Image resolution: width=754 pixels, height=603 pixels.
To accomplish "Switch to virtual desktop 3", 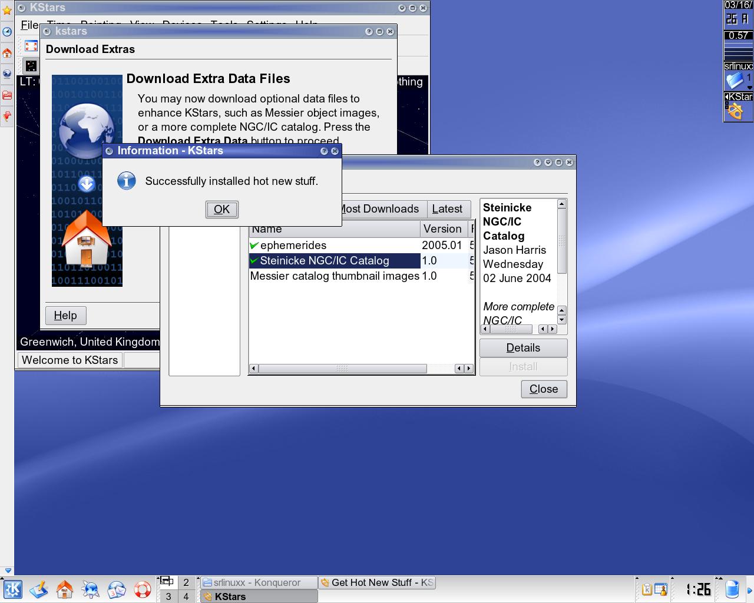I will (x=168, y=597).
